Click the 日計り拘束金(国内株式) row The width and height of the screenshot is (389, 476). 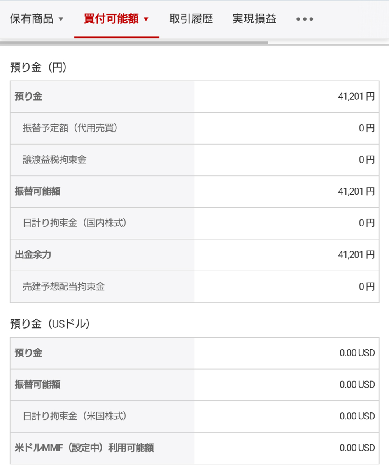click(x=194, y=223)
